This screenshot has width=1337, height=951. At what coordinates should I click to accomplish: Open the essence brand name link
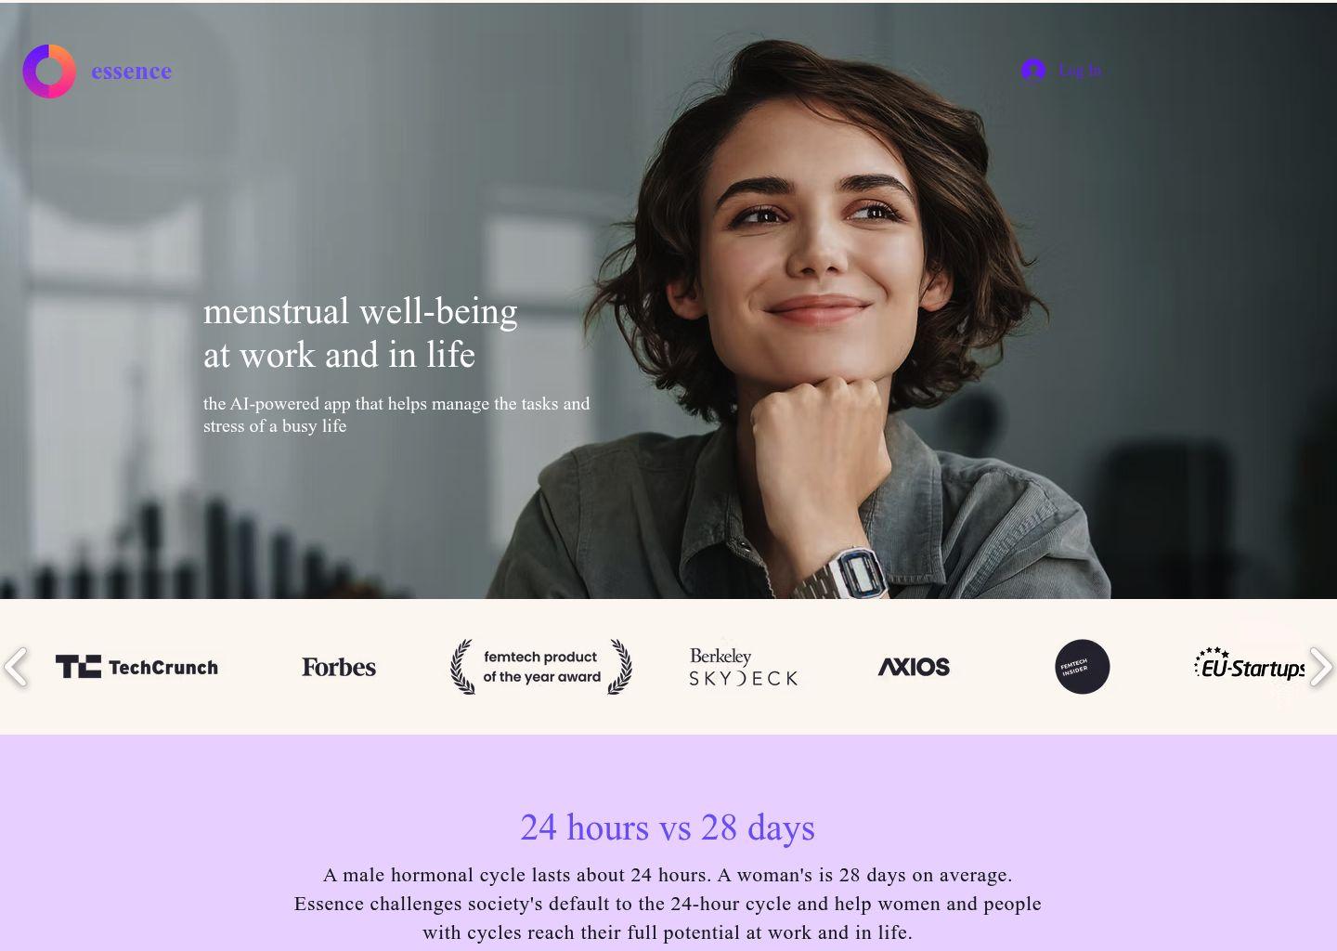pos(131,72)
